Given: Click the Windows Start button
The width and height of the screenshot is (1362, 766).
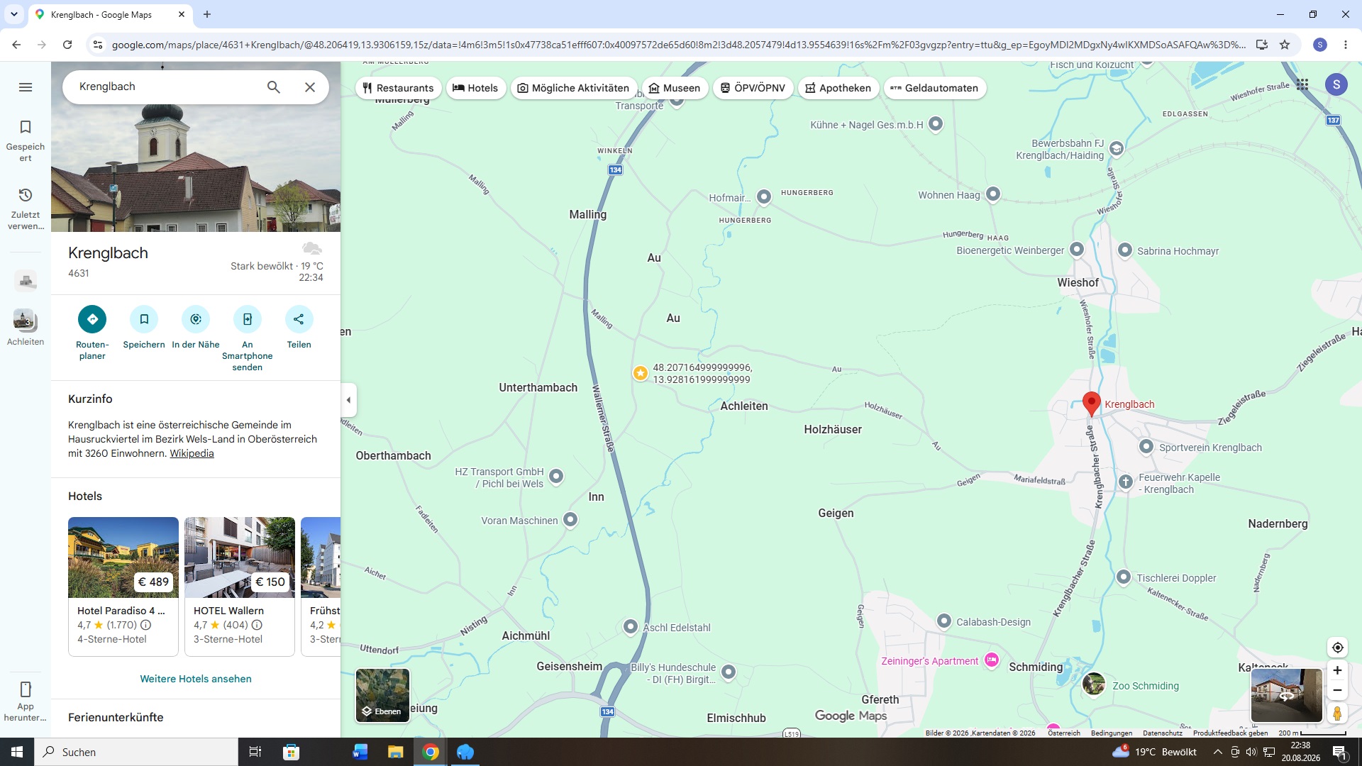Looking at the screenshot, I should (x=17, y=752).
